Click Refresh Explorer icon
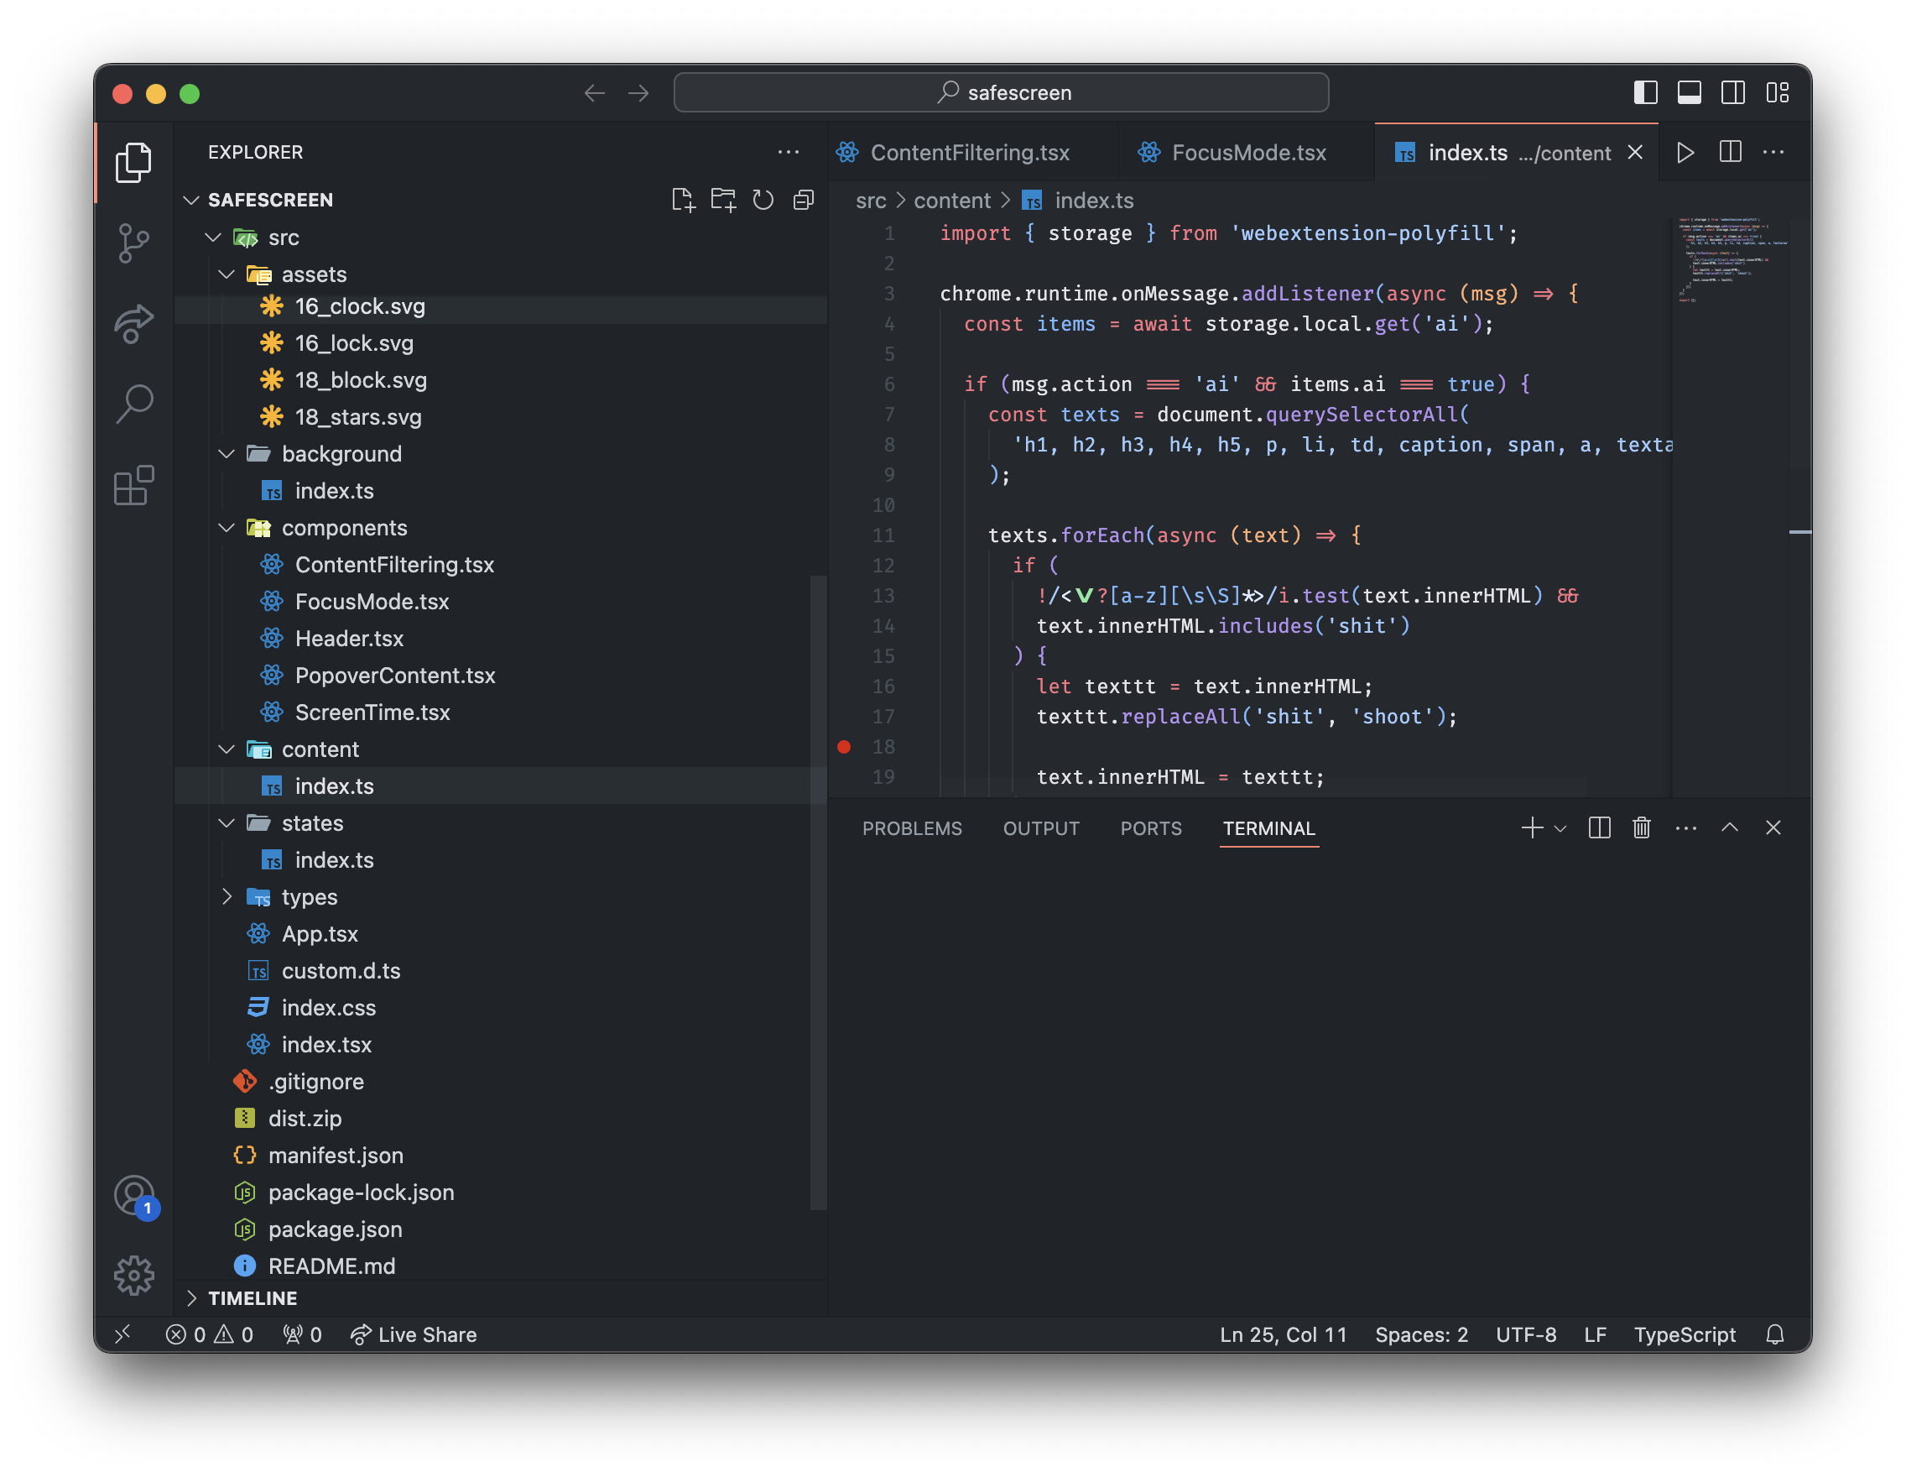The height and width of the screenshot is (1477, 1906). coord(763,200)
